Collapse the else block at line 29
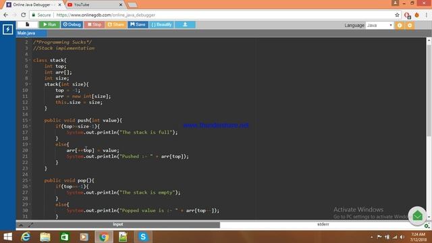The width and height of the screenshot is (432, 243). 30,204
